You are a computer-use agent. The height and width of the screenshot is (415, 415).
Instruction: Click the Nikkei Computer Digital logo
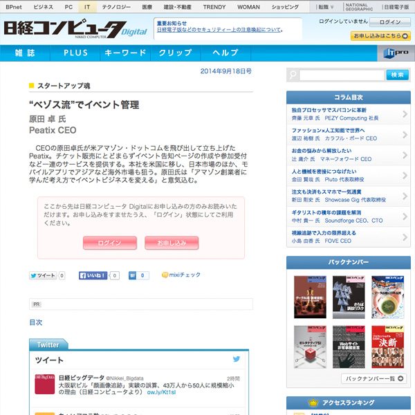75,29
